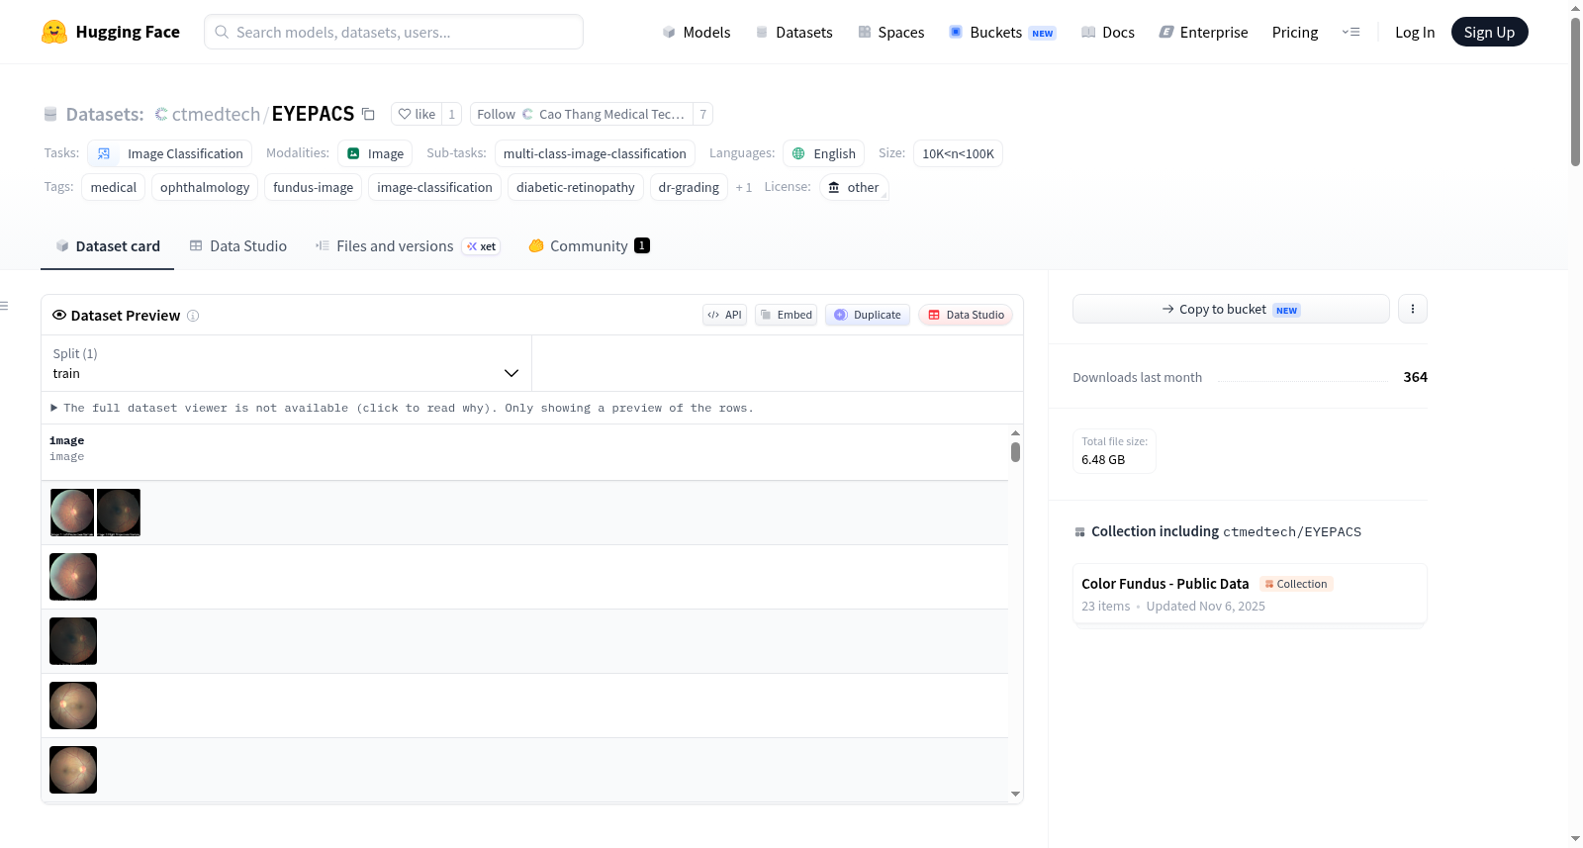Click the xet badge on Files tab
The width and height of the screenshot is (1583, 848).
tap(482, 246)
